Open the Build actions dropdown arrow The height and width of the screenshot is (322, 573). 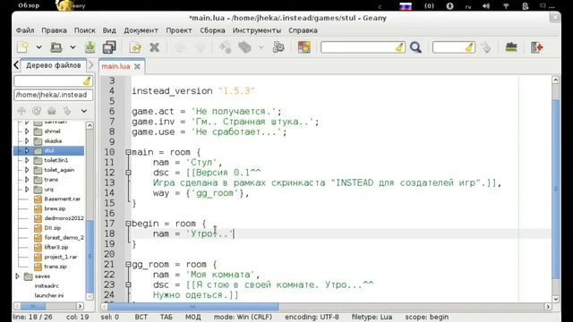pyautogui.click(x=261, y=47)
